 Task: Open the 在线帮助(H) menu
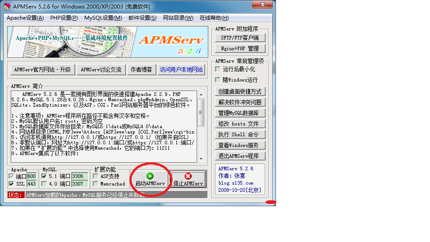point(214,18)
